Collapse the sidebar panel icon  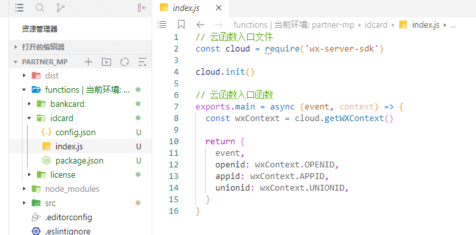pos(142,8)
